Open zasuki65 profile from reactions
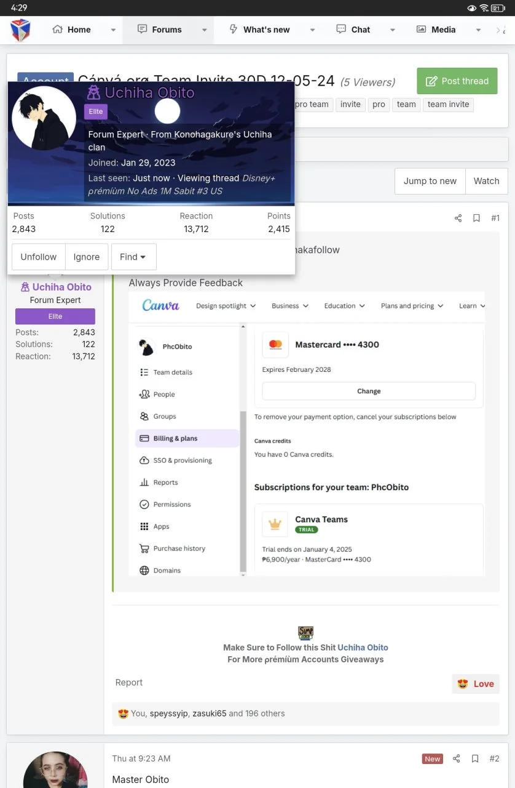 click(x=210, y=714)
